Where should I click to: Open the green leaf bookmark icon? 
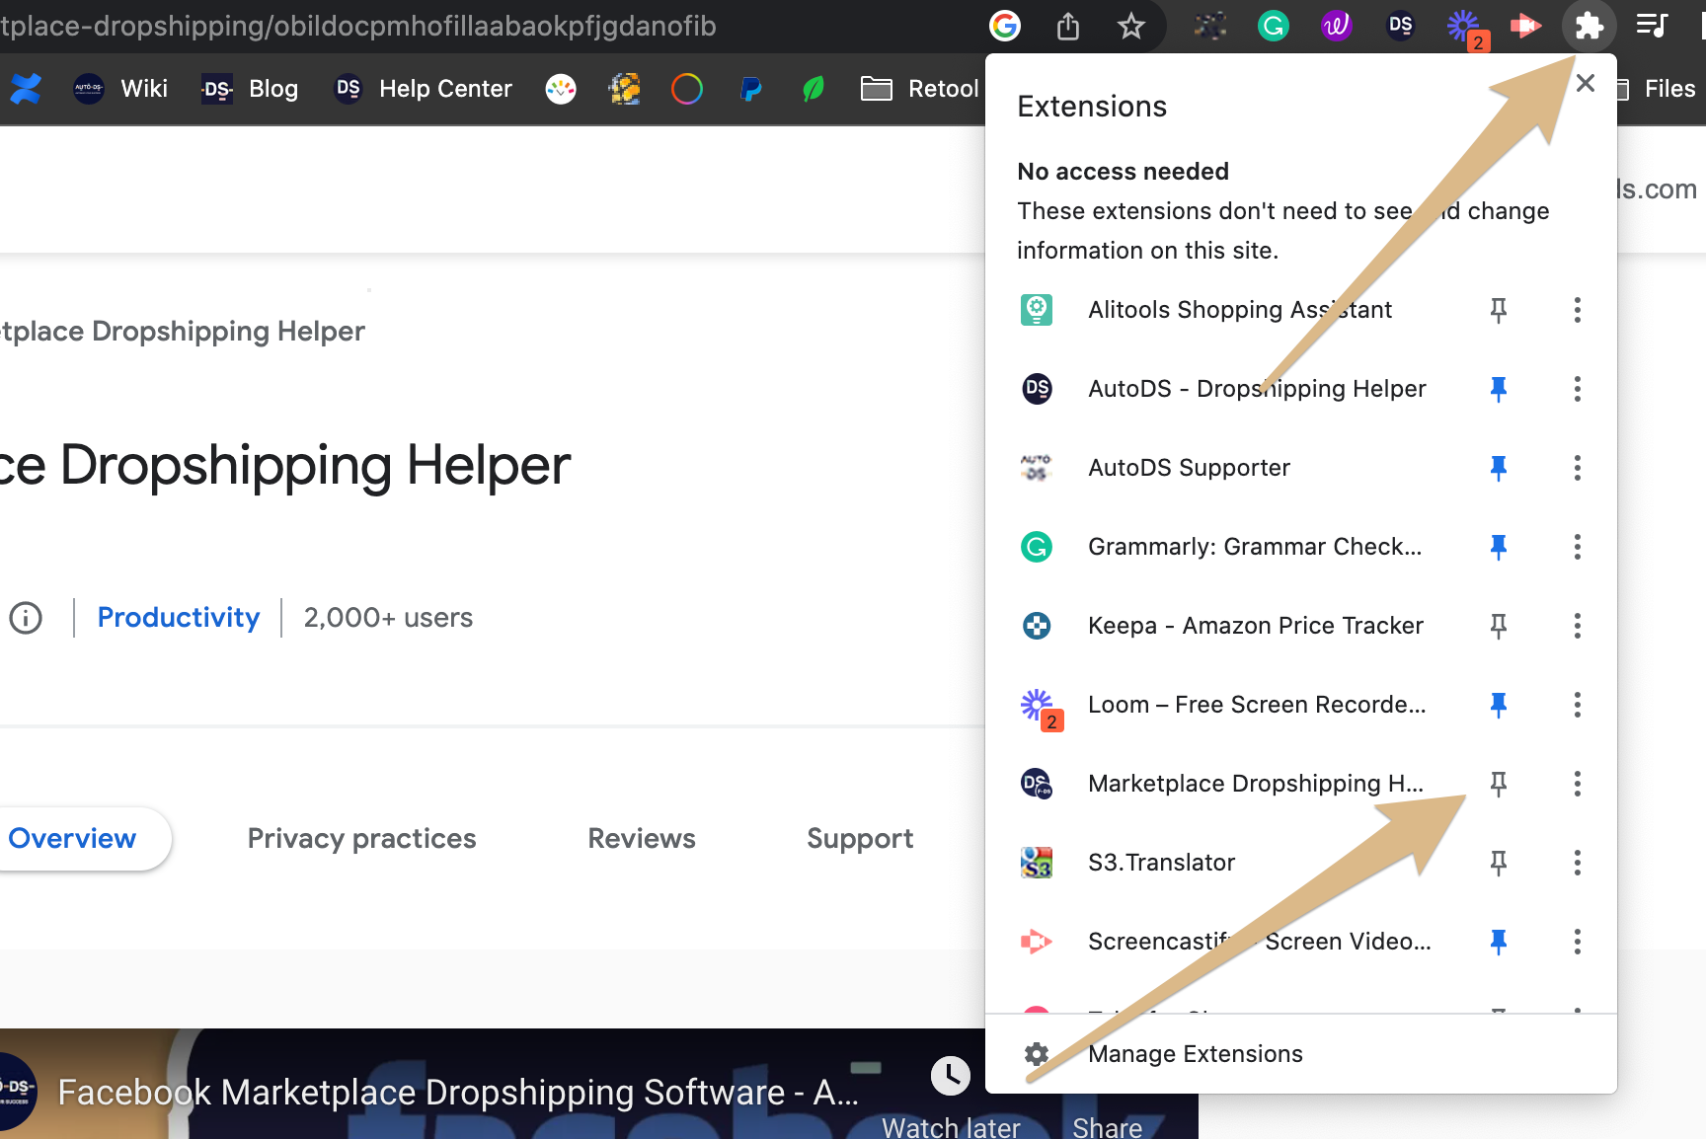814,89
